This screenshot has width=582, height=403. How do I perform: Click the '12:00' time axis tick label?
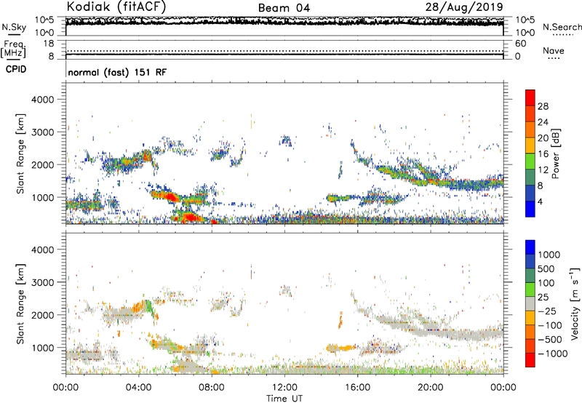pos(284,388)
